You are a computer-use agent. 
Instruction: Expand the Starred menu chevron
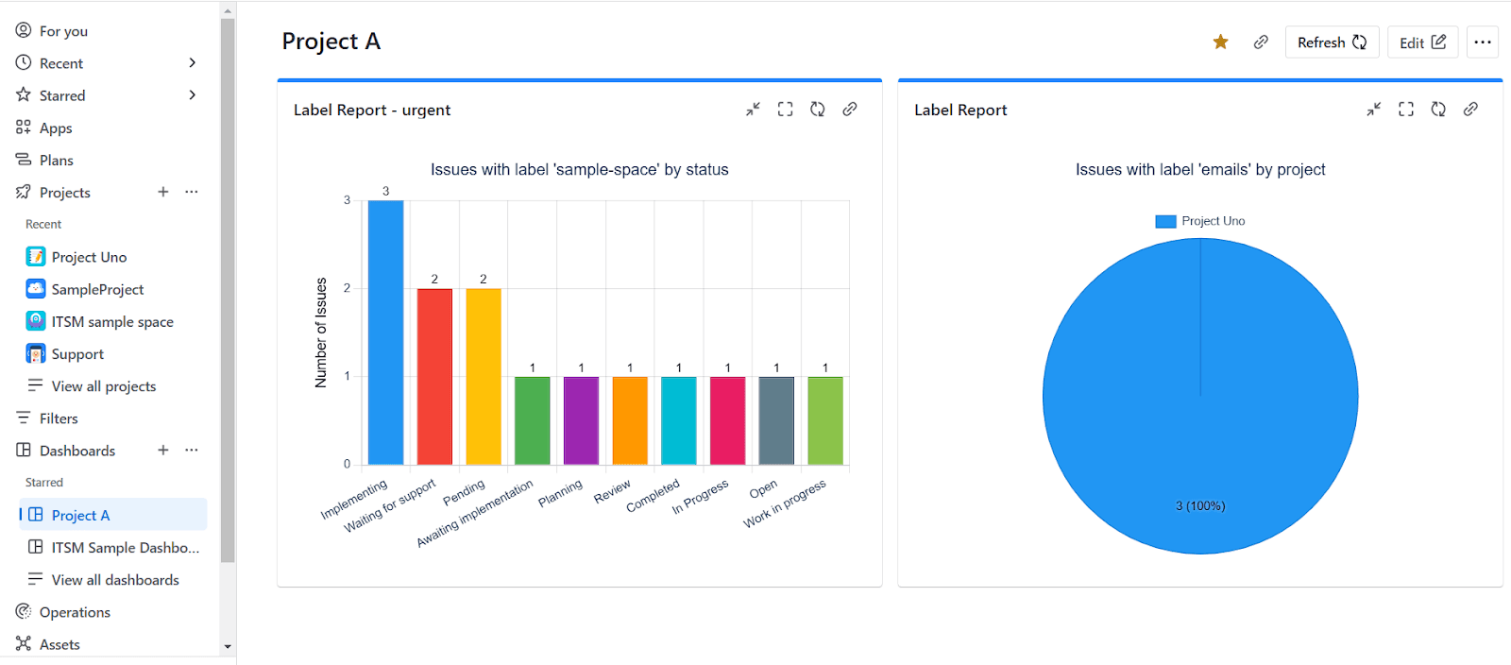pyautogui.click(x=193, y=95)
